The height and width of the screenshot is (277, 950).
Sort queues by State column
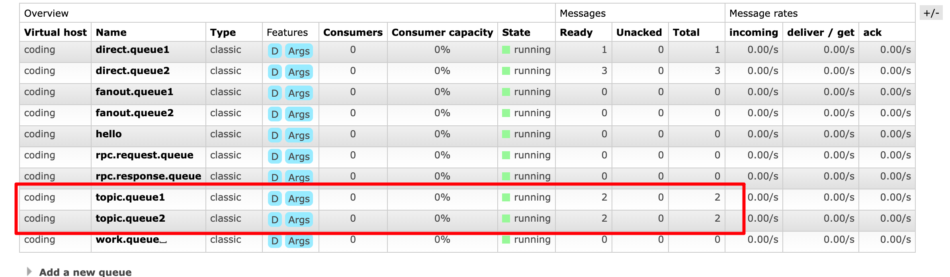pos(516,32)
